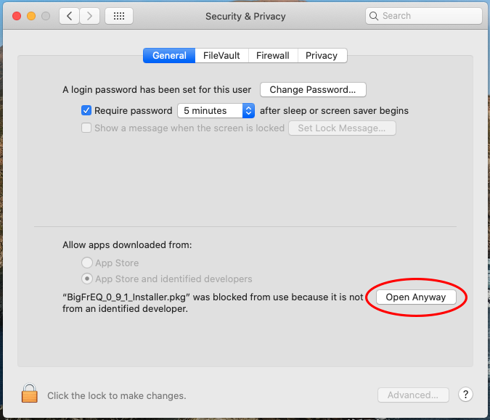Click 'Allow apps downloaded from:' label
The width and height of the screenshot is (490, 420).
click(127, 244)
